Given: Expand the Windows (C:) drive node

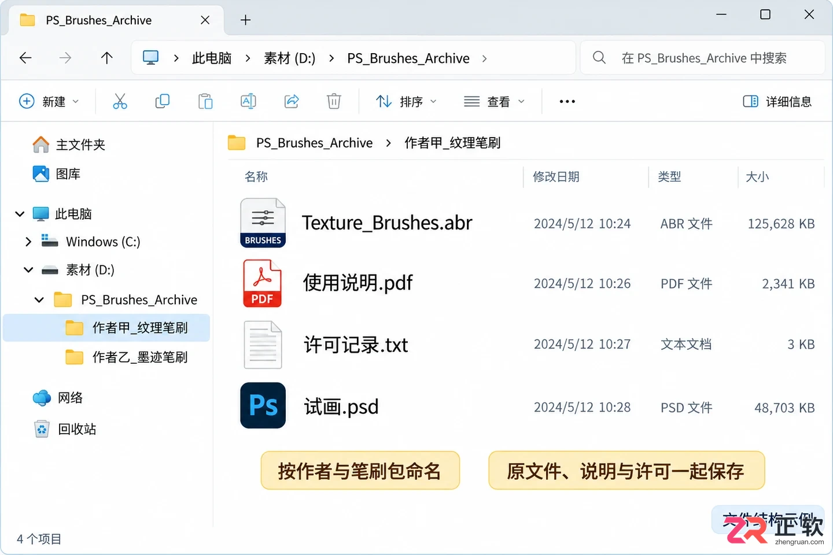Looking at the screenshot, I should tap(28, 242).
